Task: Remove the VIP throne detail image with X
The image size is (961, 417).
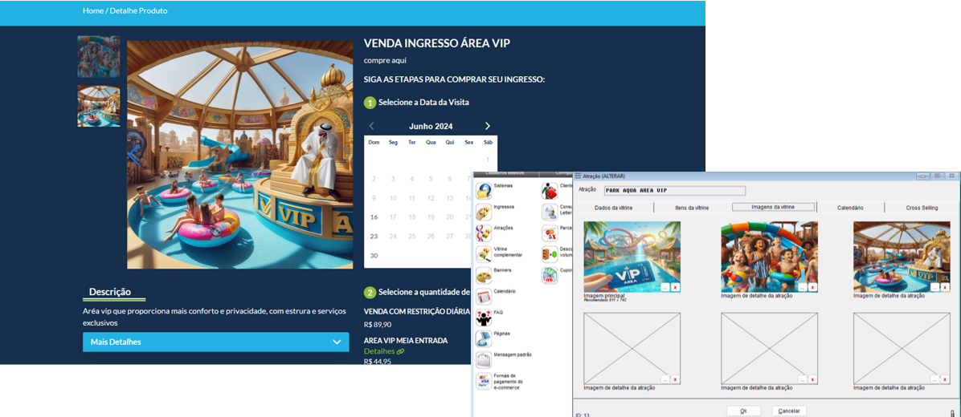Action: pyautogui.click(x=944, y=287)
